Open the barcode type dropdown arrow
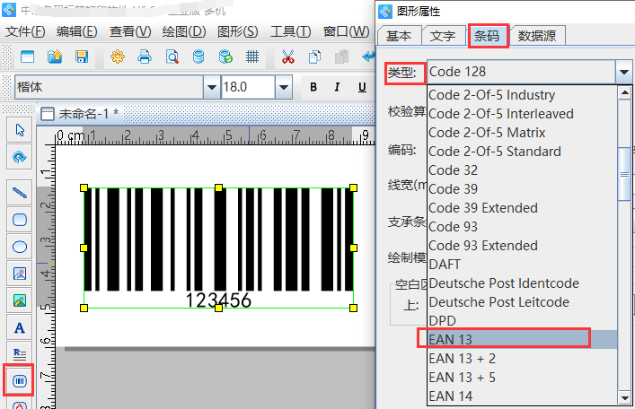The height and width of the screenshot is (409, 635). pos(623,72)
